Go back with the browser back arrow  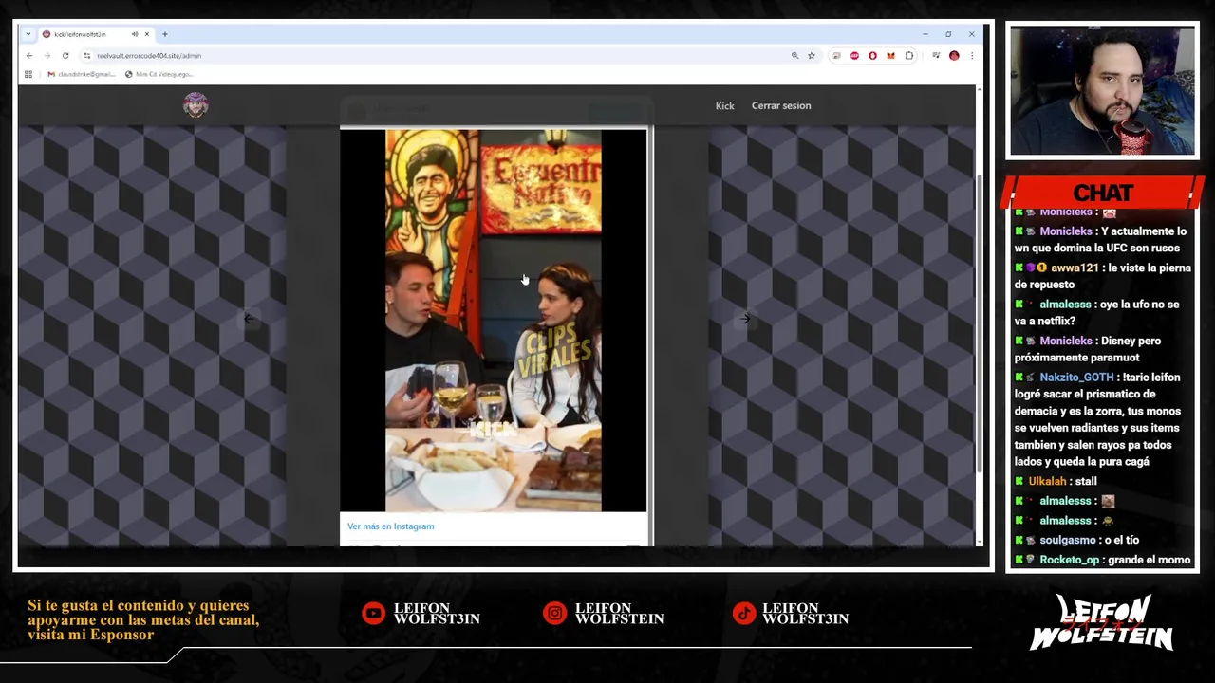[x=29, y=56]
